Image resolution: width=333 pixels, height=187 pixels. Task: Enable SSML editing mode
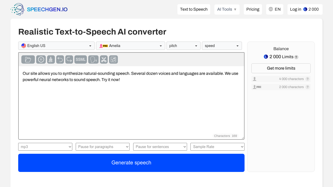pos(80,59)
